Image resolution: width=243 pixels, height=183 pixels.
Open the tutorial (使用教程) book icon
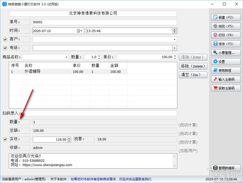215,70
